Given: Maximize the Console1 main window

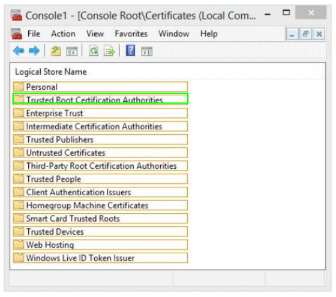Looking at the screenshot, I should (x=286, y=13).
